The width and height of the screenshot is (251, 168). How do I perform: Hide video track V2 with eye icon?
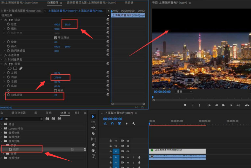pos(128,146)
